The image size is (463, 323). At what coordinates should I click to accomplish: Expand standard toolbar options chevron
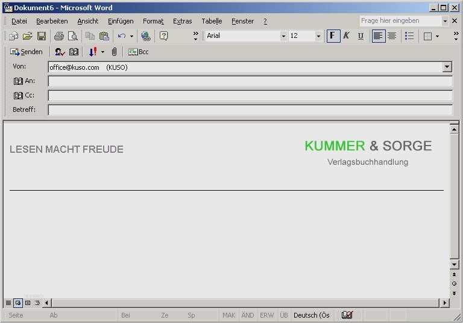[195, 36]
